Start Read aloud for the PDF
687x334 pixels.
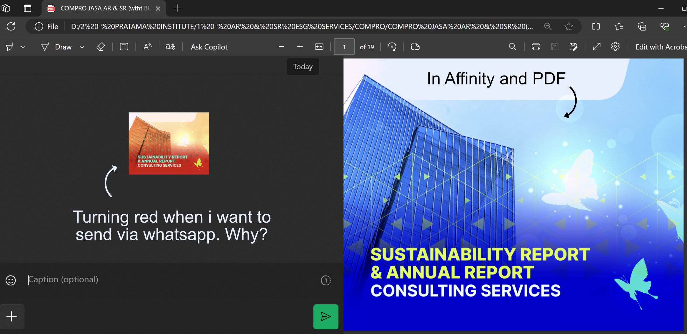pyautogui.click(x=147, y=47)
